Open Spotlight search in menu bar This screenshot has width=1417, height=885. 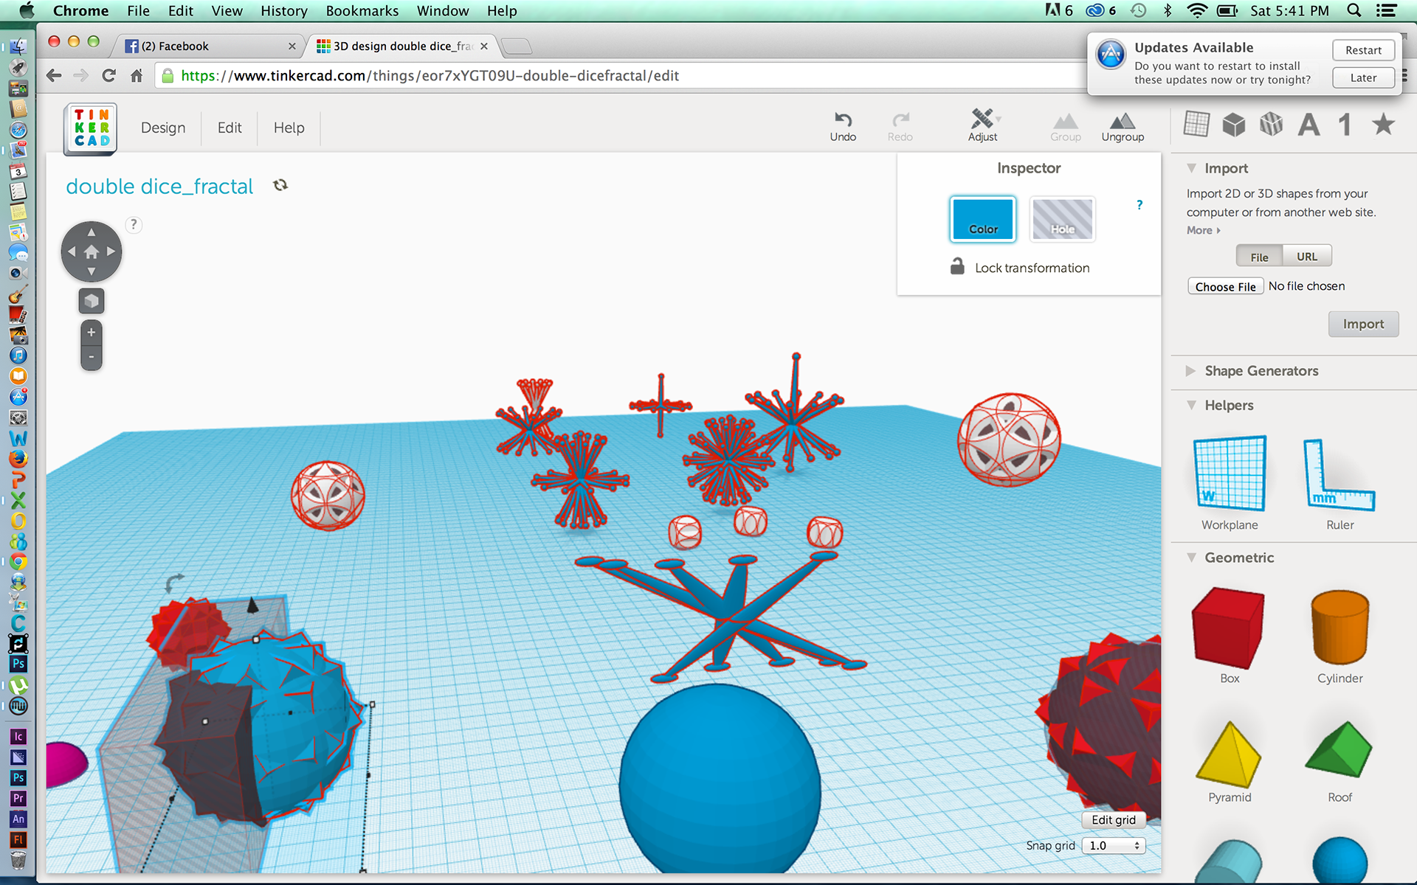1354,10
